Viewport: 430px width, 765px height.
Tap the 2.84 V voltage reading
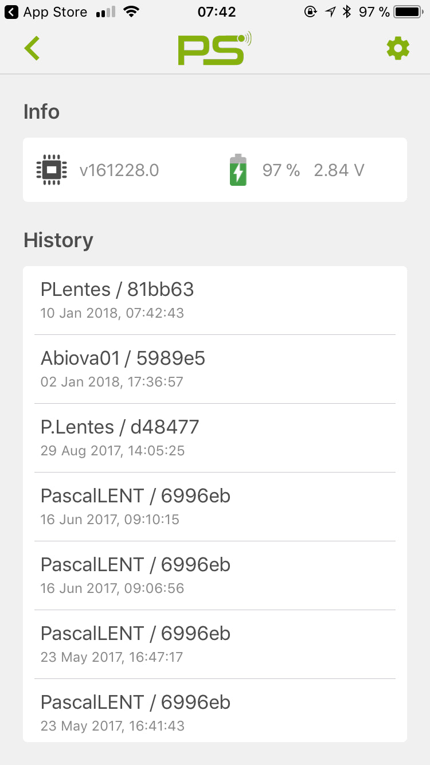point(339,170)
